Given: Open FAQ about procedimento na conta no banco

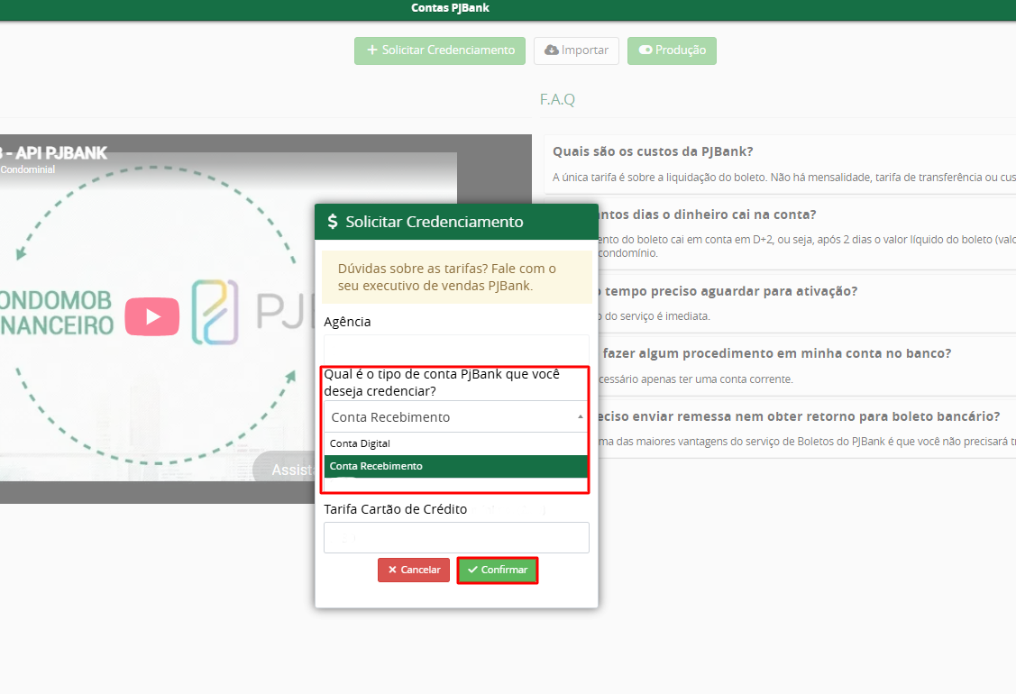Looking at the screenshot, I should (775, 354).
